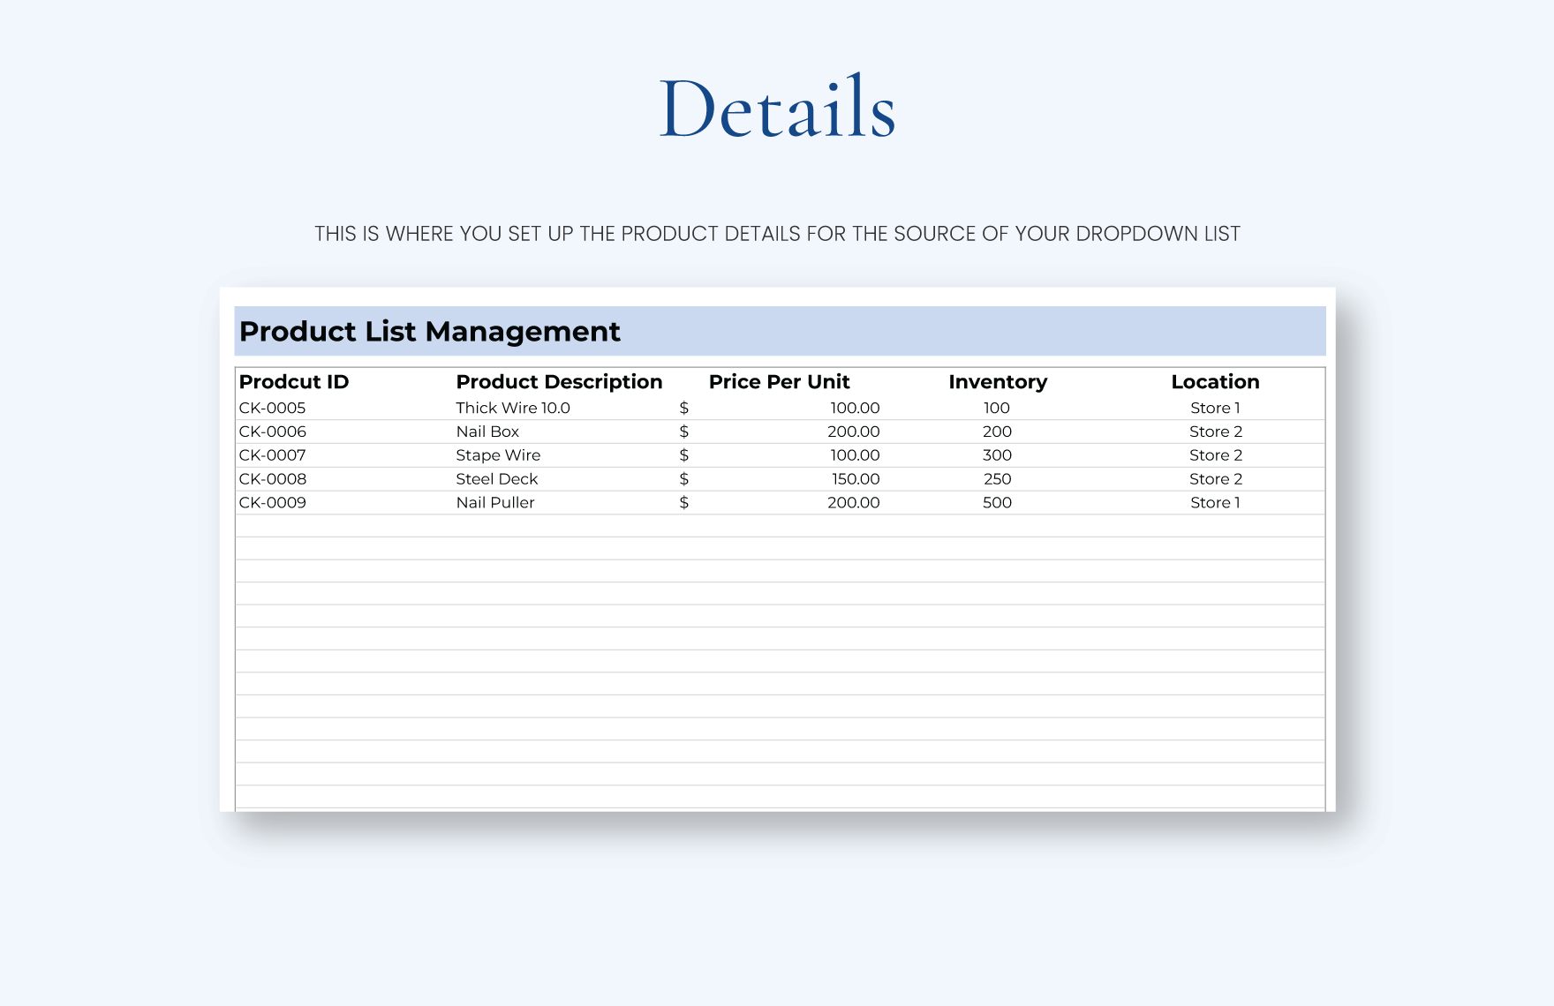
Task: Click the Stape Wire description cell
Action: point(499,454)
